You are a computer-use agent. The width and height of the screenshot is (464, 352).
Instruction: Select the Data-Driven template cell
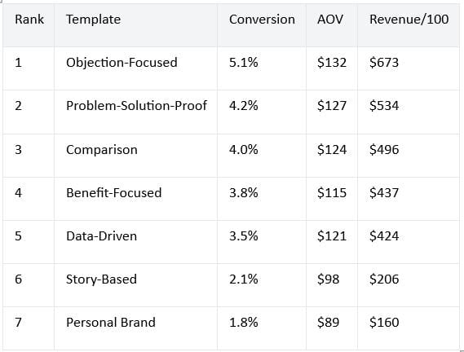coord(101,236)
